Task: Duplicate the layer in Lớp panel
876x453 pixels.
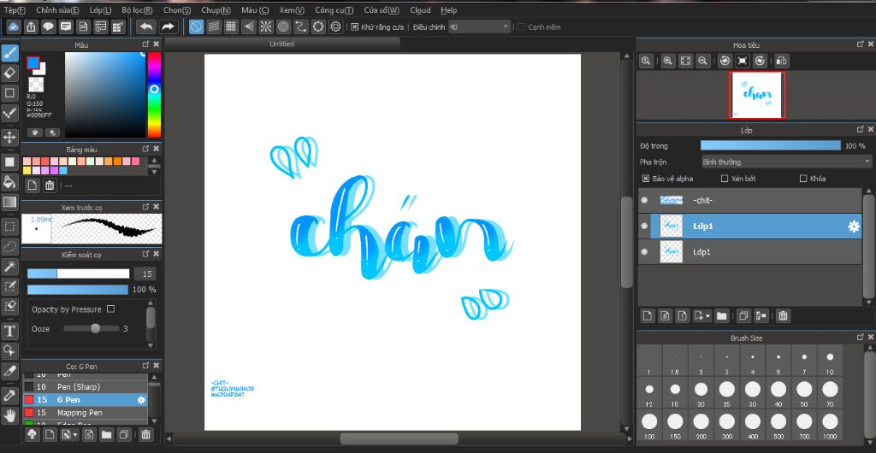Action: click(x=743, y=315)
